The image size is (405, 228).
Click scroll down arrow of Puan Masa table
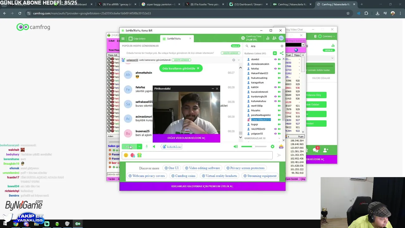[x=303, y=132]
